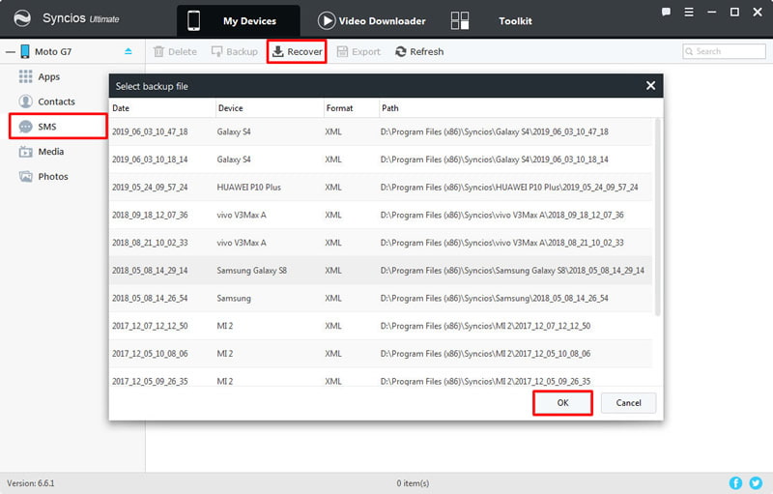
Task: Sort by the Path column header
Action: point(390,108)
